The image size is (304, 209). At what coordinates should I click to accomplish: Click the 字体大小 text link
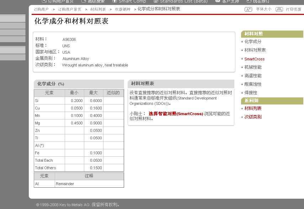[x=264, y=9]
